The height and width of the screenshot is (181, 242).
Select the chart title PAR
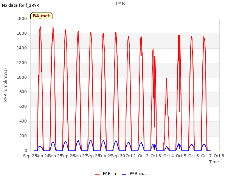[120, 4]
